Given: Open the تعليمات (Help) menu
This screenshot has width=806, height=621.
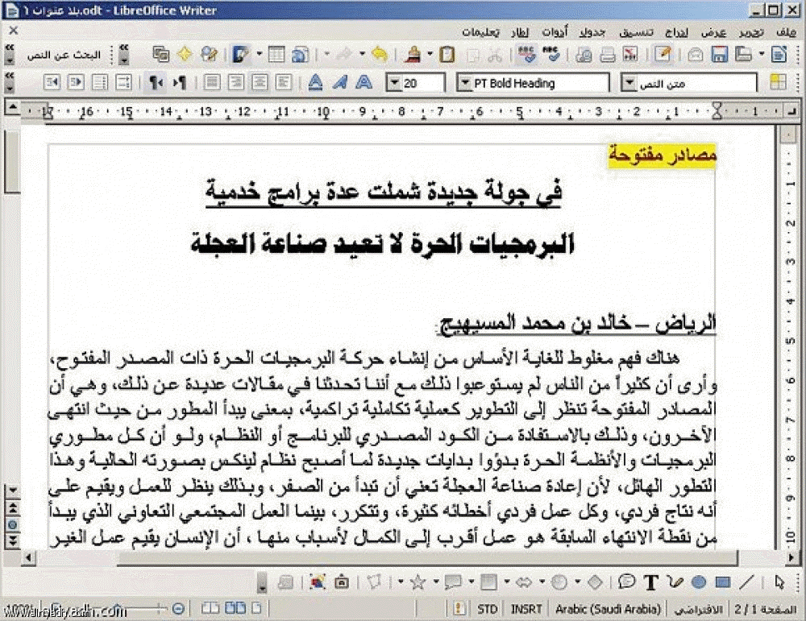Looking at the screenshot, I should pos(480,32).
